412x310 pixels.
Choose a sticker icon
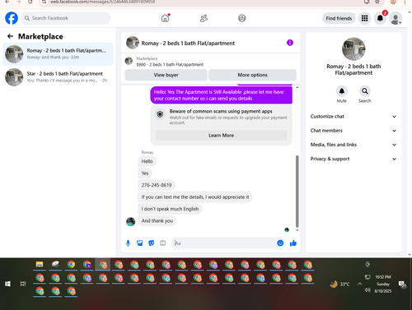click(x=152, y=243)
